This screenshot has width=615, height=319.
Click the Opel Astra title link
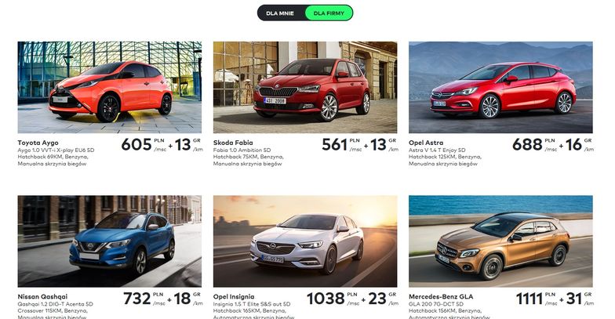pos(426,143)
